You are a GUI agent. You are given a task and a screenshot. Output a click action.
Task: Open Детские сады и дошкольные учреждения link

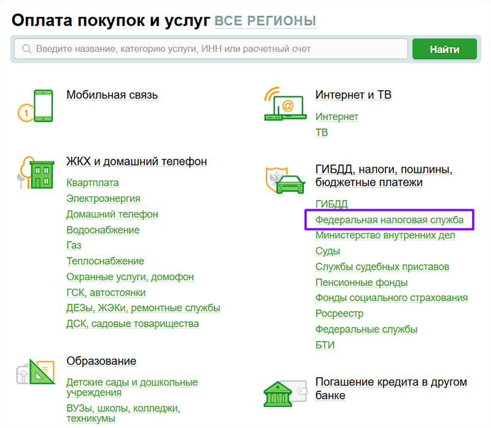pyautogui.click(x=132, y=388)
